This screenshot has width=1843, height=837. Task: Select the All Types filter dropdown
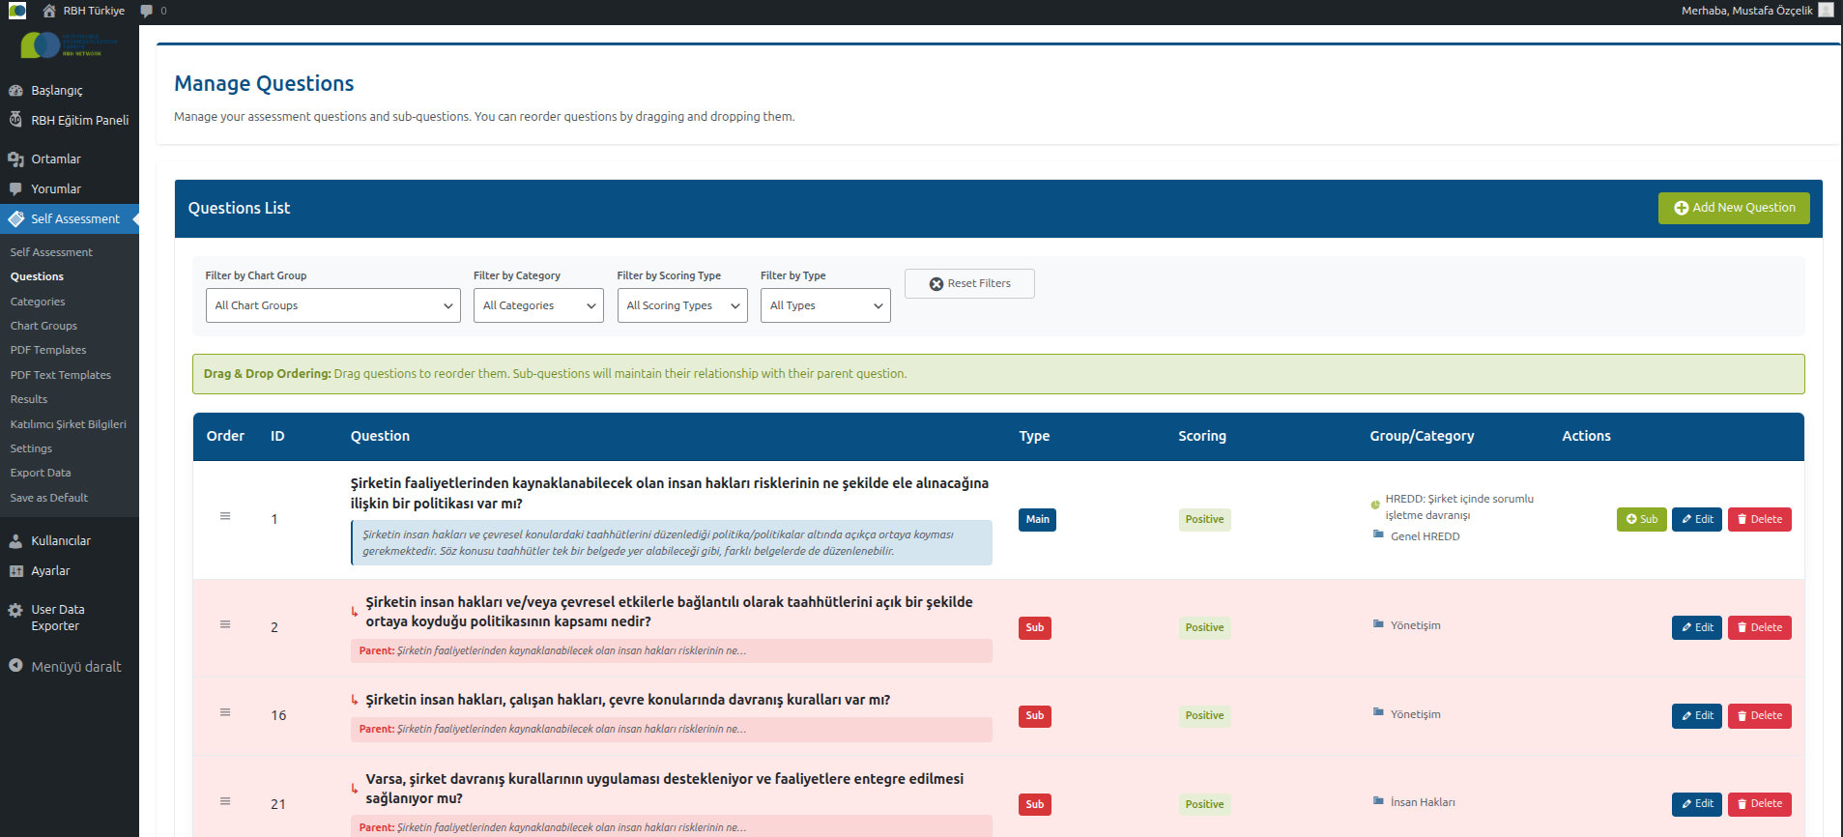tap(824, 305)
